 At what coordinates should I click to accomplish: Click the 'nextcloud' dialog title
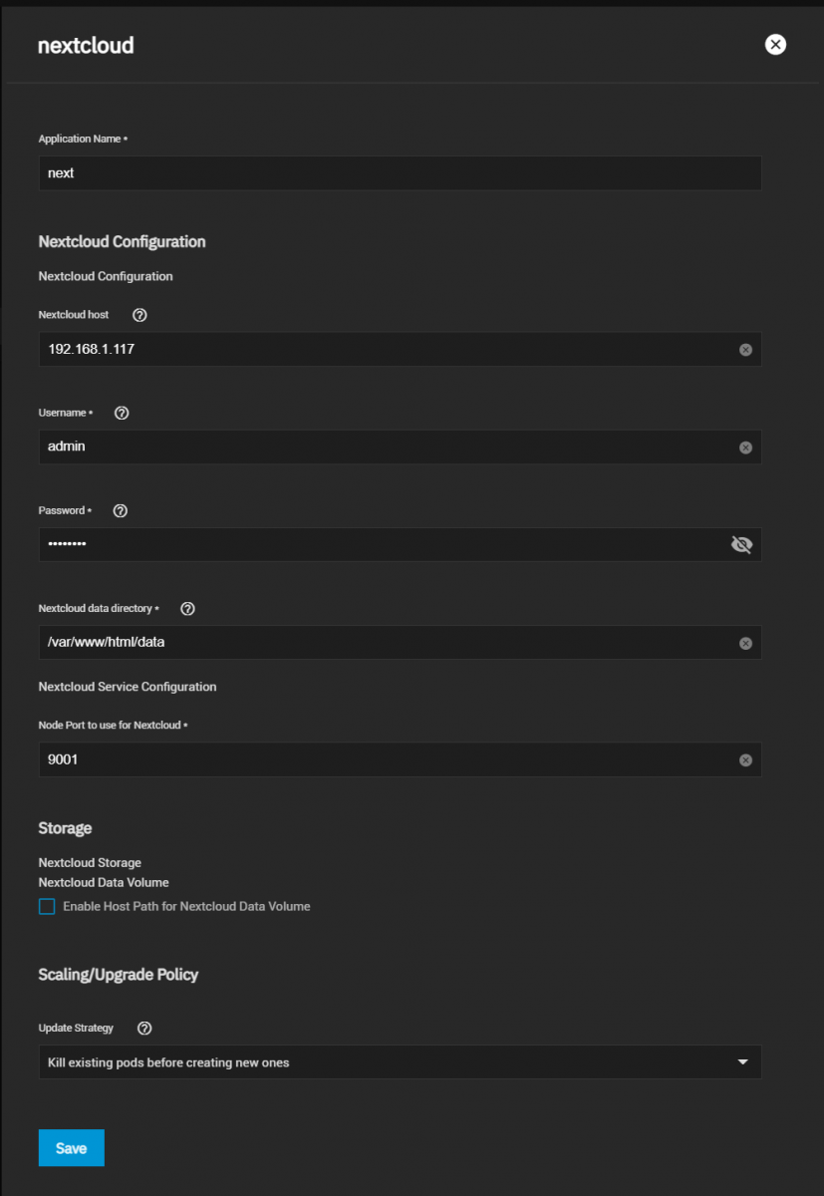tap(86, 46)
